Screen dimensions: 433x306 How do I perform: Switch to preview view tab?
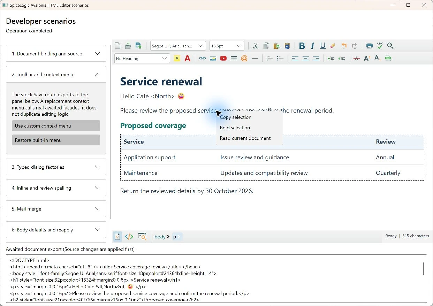coord(142,236)
